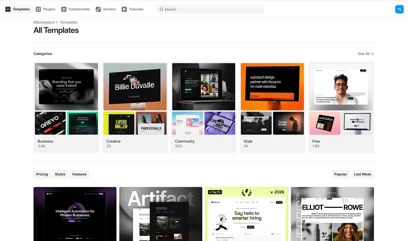The height and width of the screenshot is (241, 408).
Task: Click the Plugins icon in navbar
Action: pyautogui.click(x=38, y=9)
